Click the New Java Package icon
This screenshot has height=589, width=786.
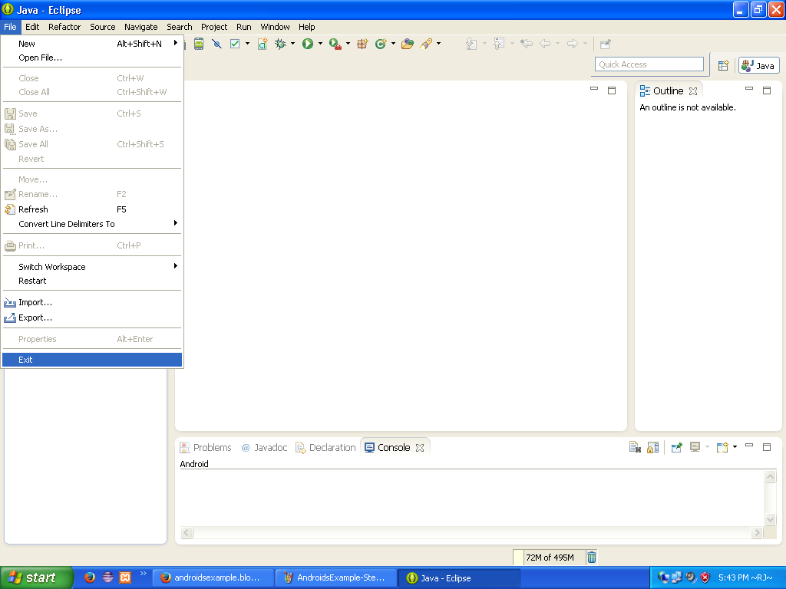[x=362, y=44]
